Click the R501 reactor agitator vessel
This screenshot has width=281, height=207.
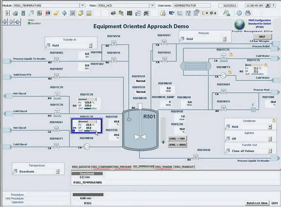click(140, 130)
